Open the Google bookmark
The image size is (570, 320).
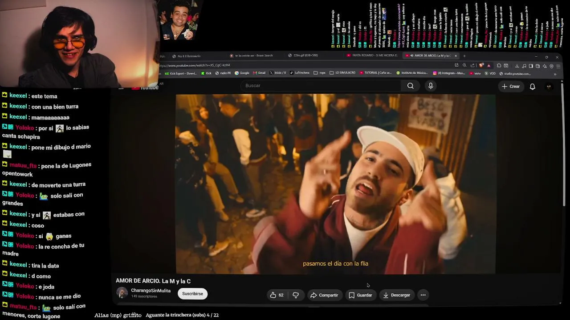pyautogui.click(x=242, y=73)
